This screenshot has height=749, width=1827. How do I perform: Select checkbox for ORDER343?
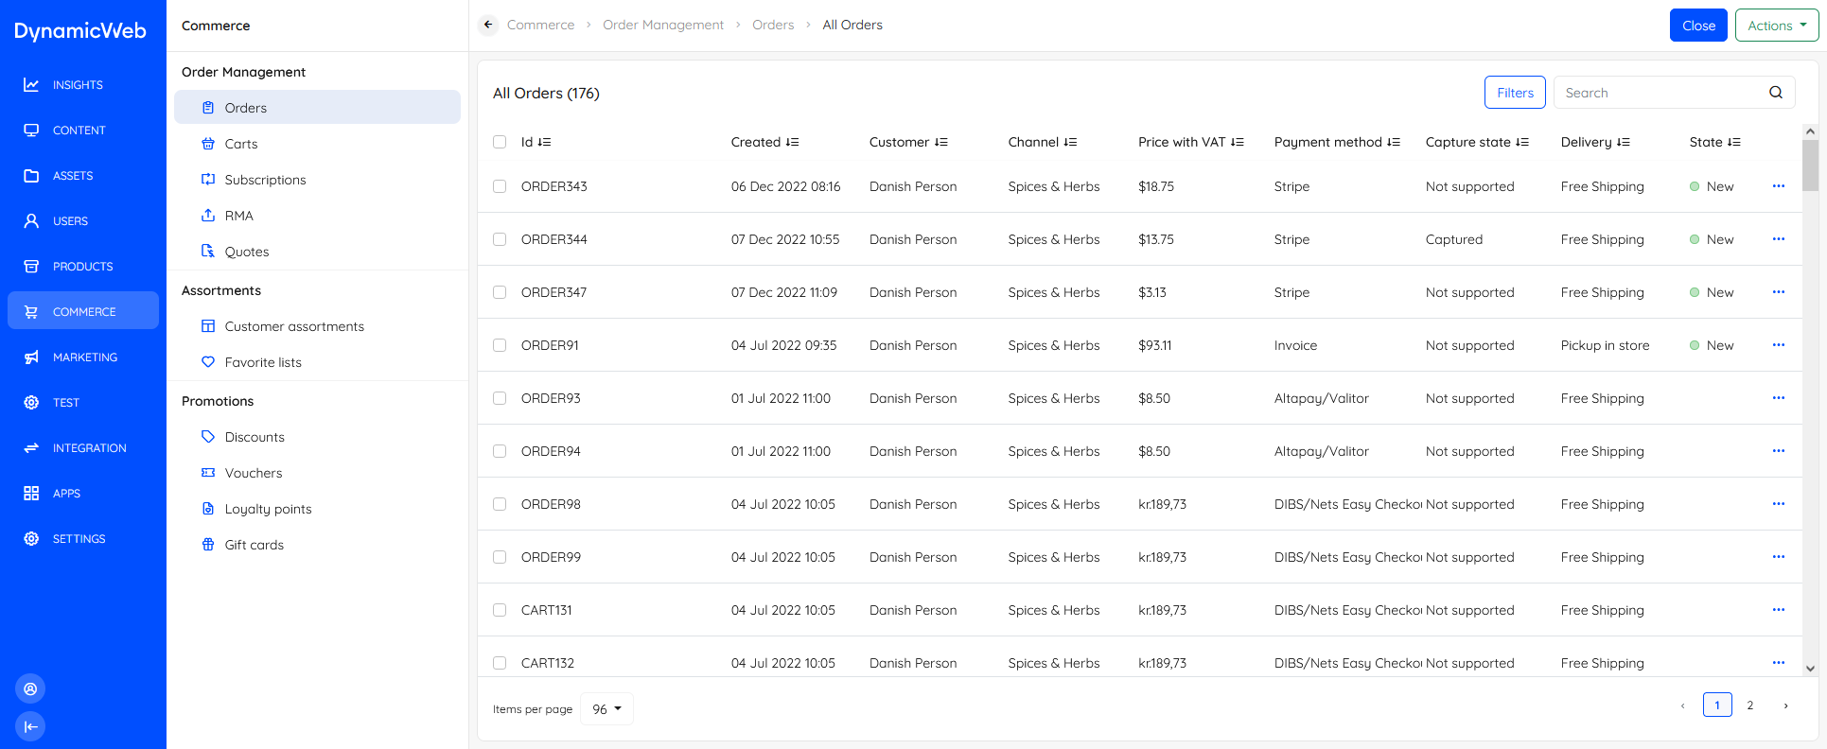pos(500,186)
